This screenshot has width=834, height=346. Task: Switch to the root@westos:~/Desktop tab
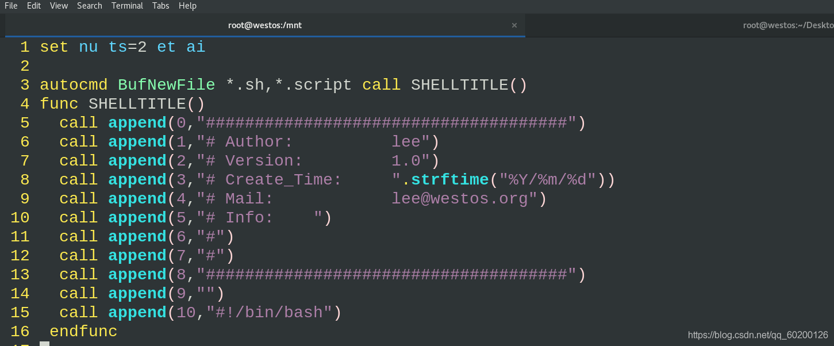coord(787,25)
